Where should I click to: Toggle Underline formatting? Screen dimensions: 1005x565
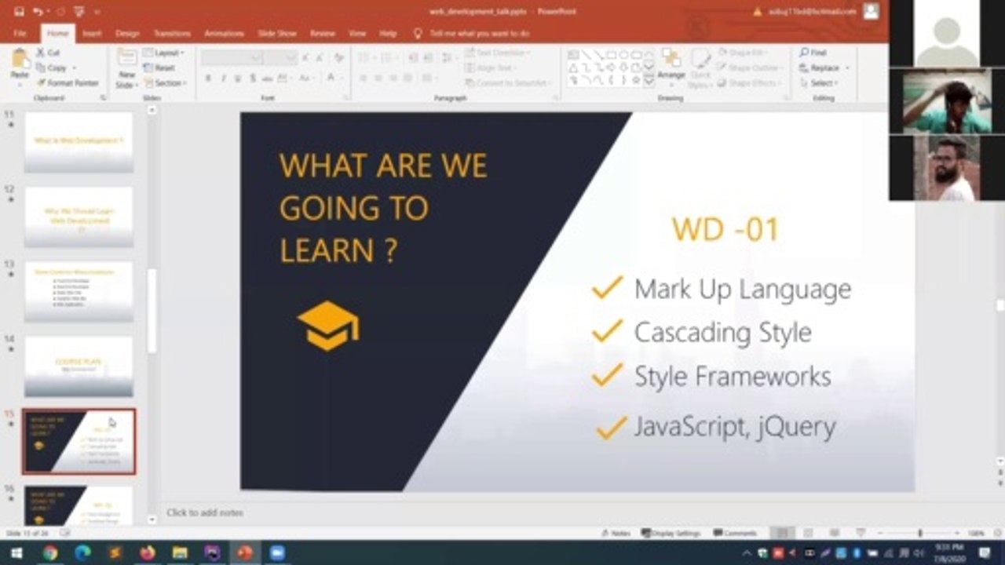pyautogui.click(x=238, y=78)
